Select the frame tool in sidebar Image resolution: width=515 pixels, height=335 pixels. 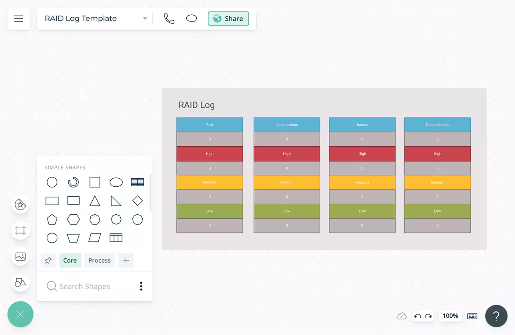click(20, 231)
